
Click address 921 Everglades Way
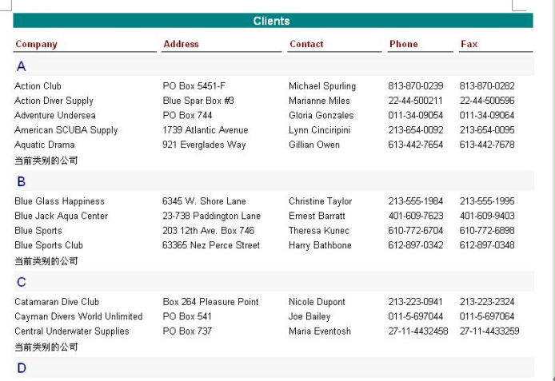point(204,145)
